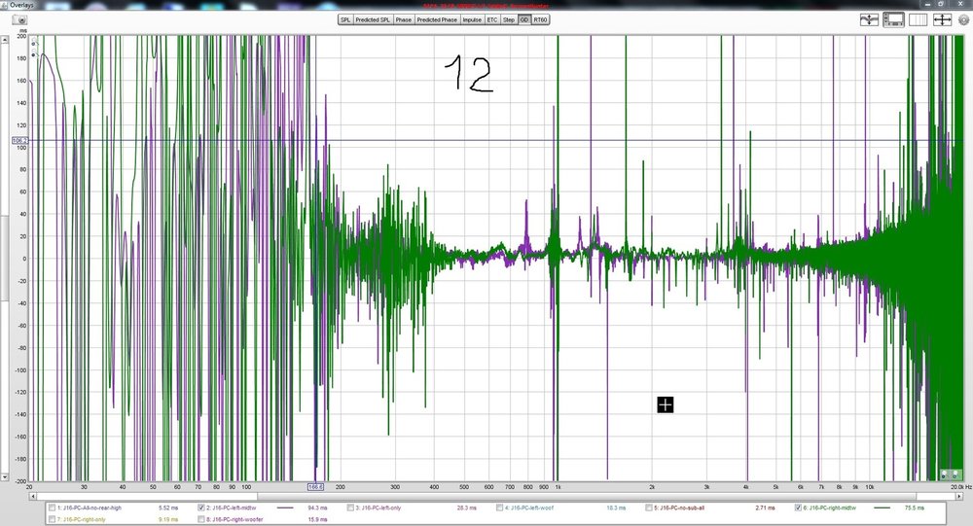
Task: Click the capture graph camera icon
Action: [x=19, y=19]
